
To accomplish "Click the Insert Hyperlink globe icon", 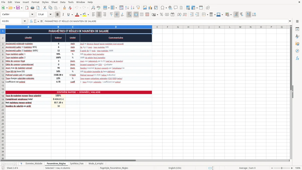I will pyautogui.click(x=170, y=8).
